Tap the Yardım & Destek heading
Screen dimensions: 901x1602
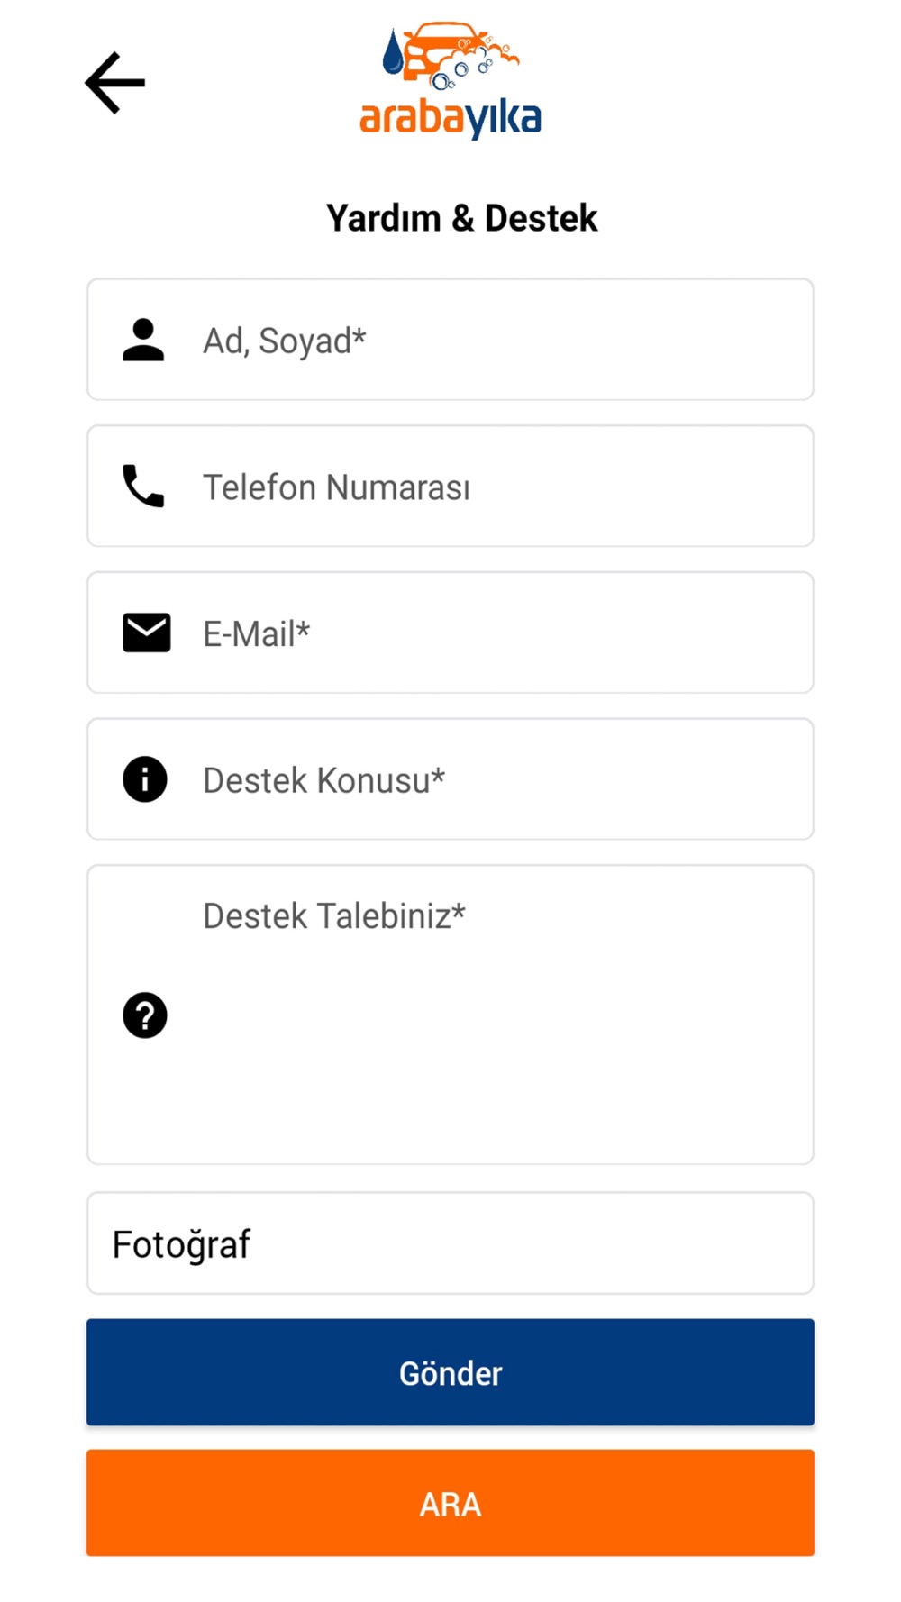tap(461, 218)
